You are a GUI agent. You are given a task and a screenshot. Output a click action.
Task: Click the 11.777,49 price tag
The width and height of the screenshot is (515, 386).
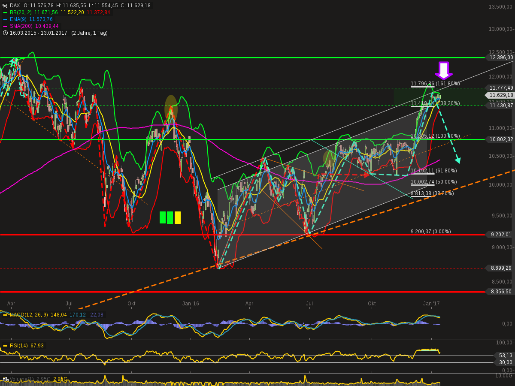(x=500, y=88)
